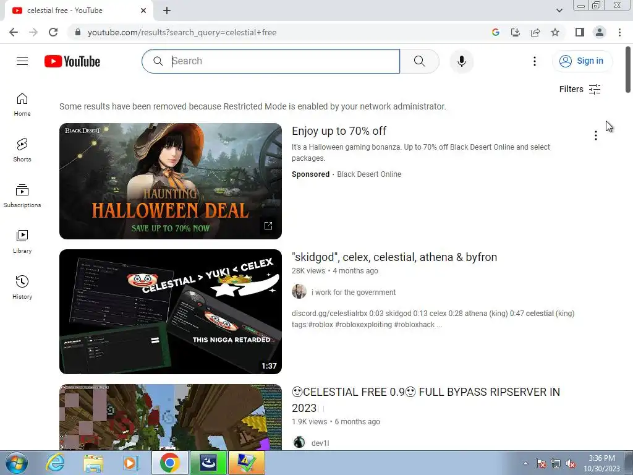Click the Google icon in address bar
Viewport: 633px width, 475px height.
pos(496,32)
